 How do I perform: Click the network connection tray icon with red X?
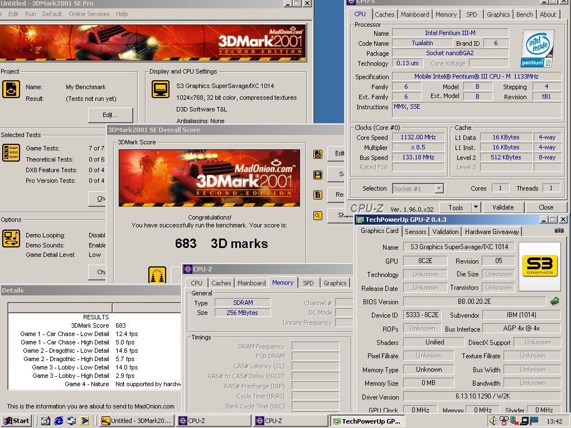(x=514, y=421)
